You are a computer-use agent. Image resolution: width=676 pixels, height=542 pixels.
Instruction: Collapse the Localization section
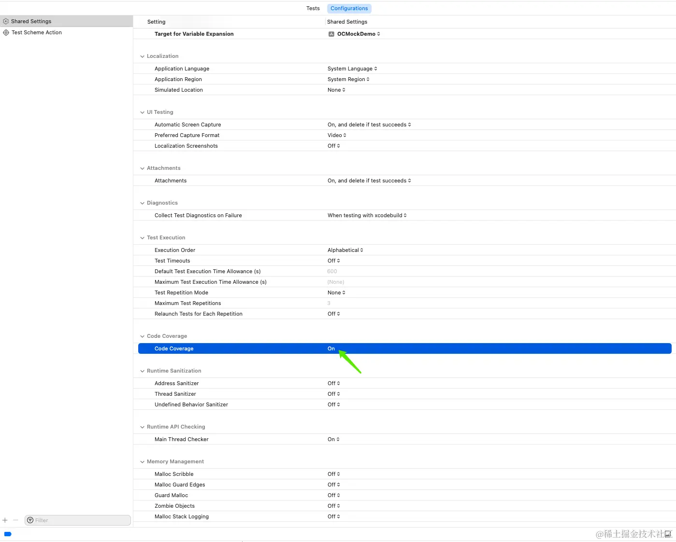coord(142,56)
